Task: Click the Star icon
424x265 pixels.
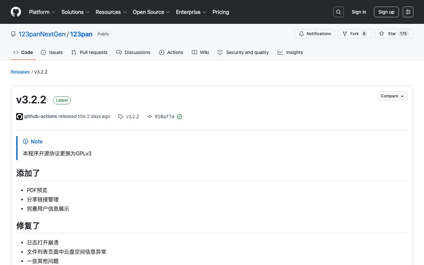Action: (382, 34)
